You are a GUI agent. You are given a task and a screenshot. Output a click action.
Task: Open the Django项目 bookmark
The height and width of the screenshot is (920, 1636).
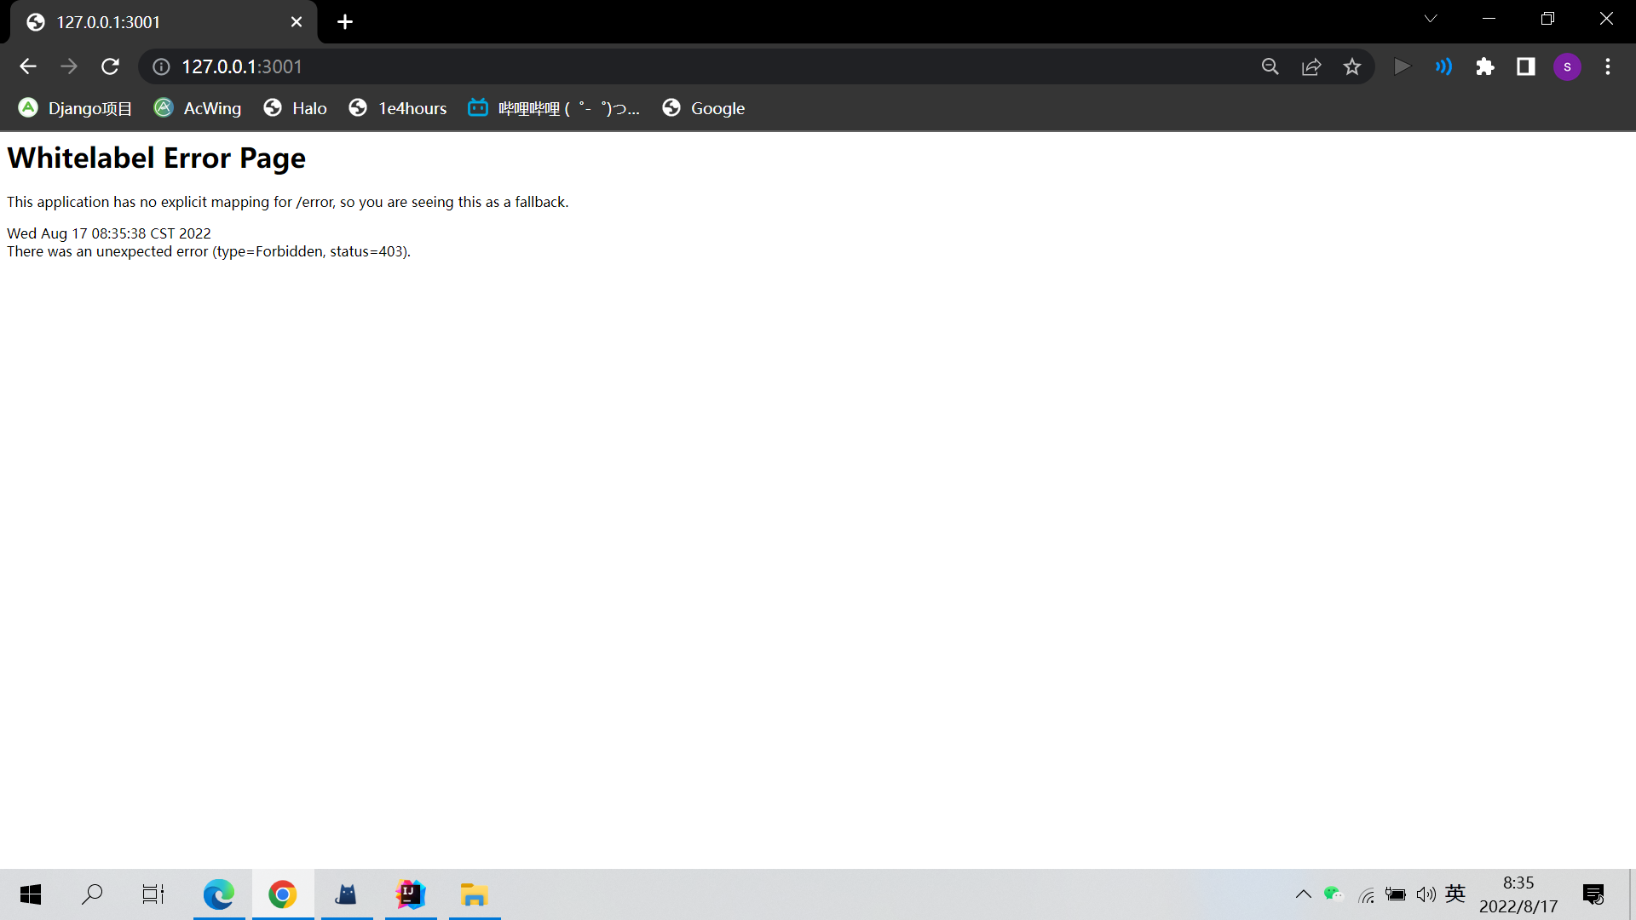coord(75,108)
